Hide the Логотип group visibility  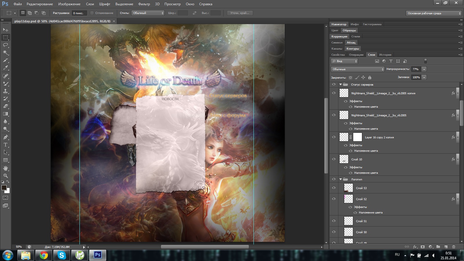[x=334, y=179]
